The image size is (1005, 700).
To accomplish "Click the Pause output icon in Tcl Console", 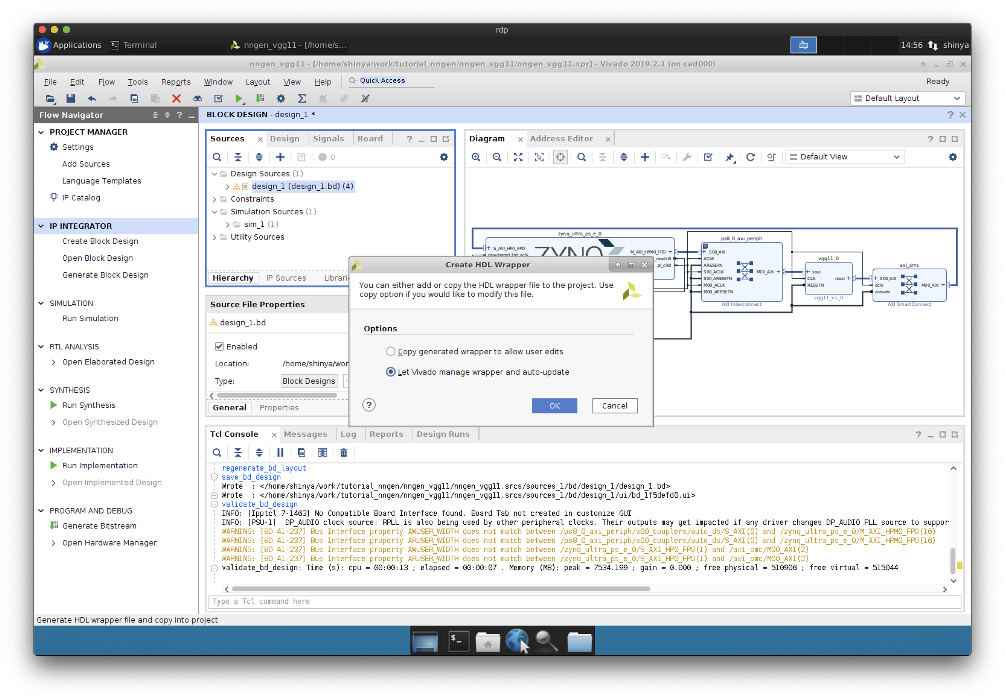I will [x=280, y=453].
